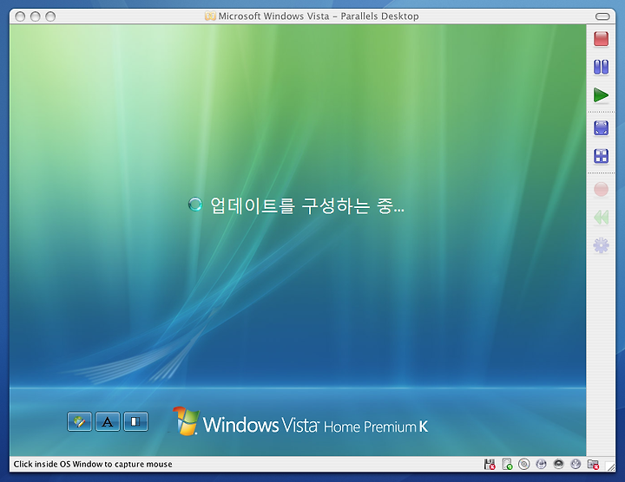Click the USB controller status icon

[576, 464]
